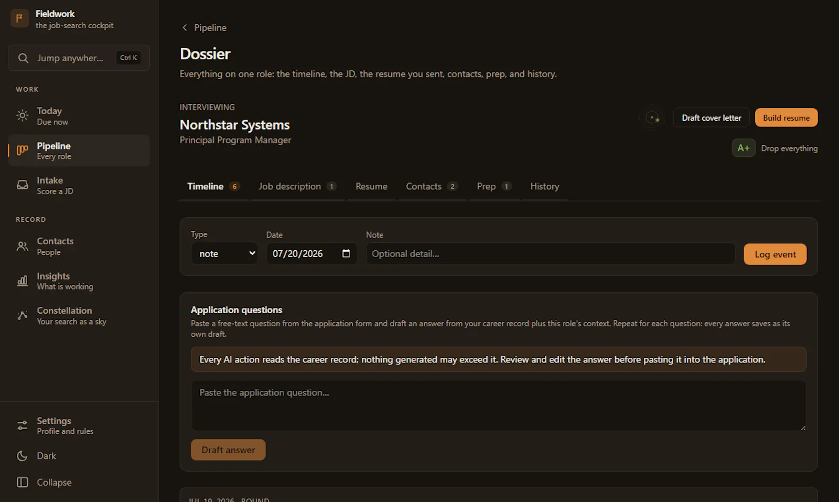This screenshot has width=839, height=502.
Task: Click the Draft cover letter button
Action: pyautogui.click(x=712, y=118)
